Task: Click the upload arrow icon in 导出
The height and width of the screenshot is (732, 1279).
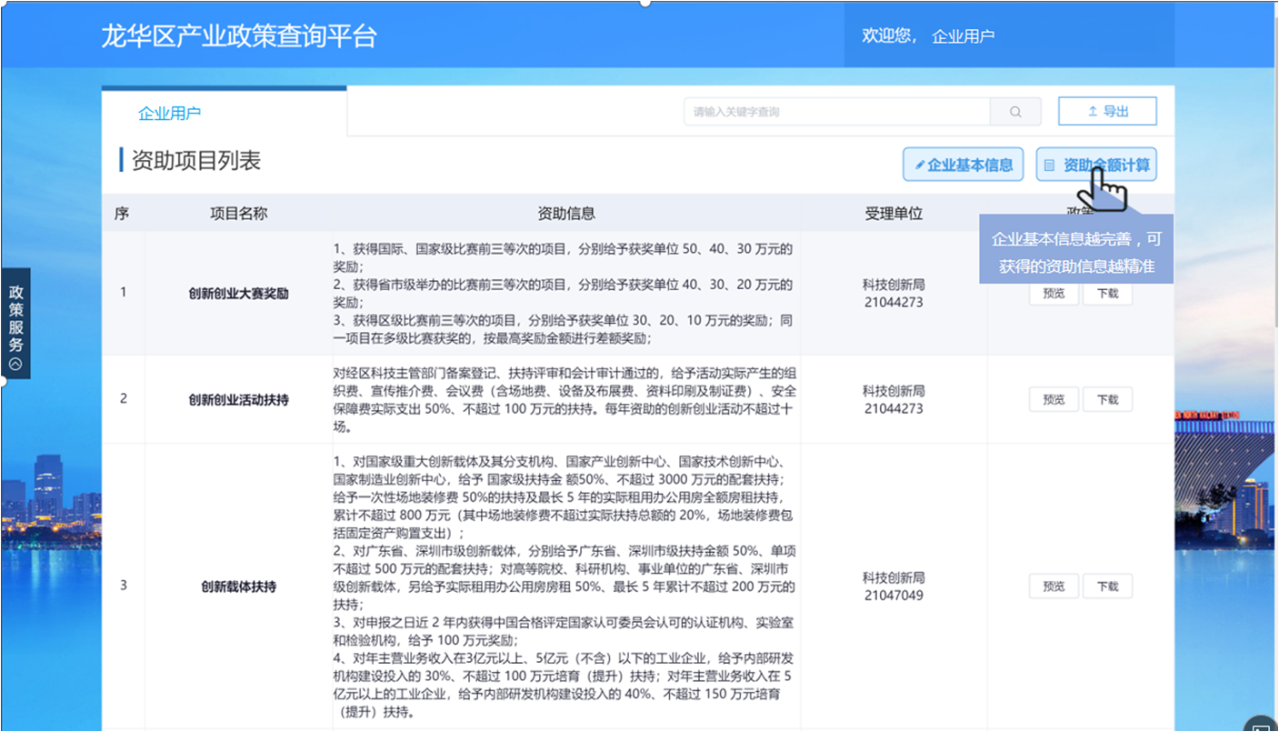Action: [1093, 112]
